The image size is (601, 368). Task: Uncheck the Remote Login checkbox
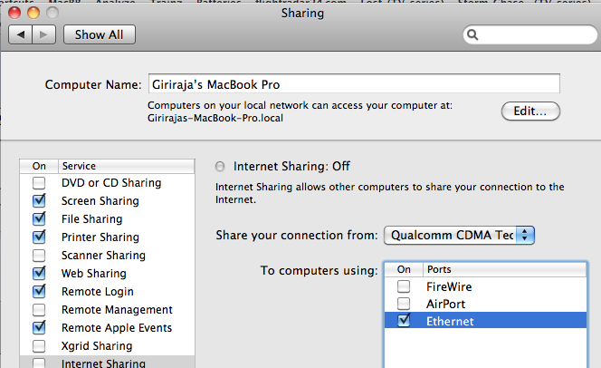coord(39,291)
